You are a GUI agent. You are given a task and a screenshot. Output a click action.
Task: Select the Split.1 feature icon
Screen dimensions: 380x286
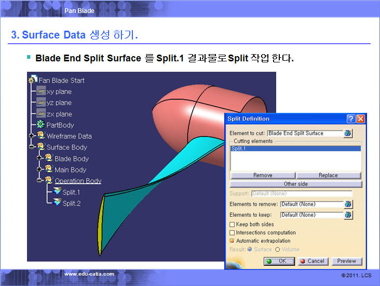coord(57,192)
